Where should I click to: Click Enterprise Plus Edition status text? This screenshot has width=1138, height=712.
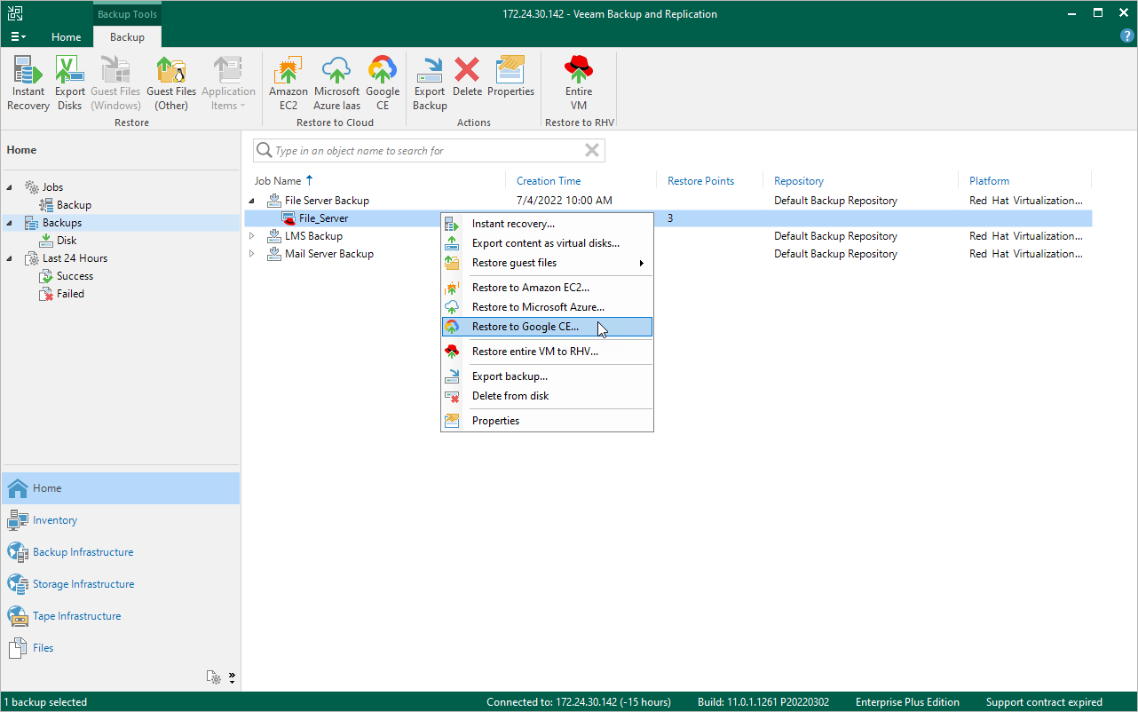907,702
